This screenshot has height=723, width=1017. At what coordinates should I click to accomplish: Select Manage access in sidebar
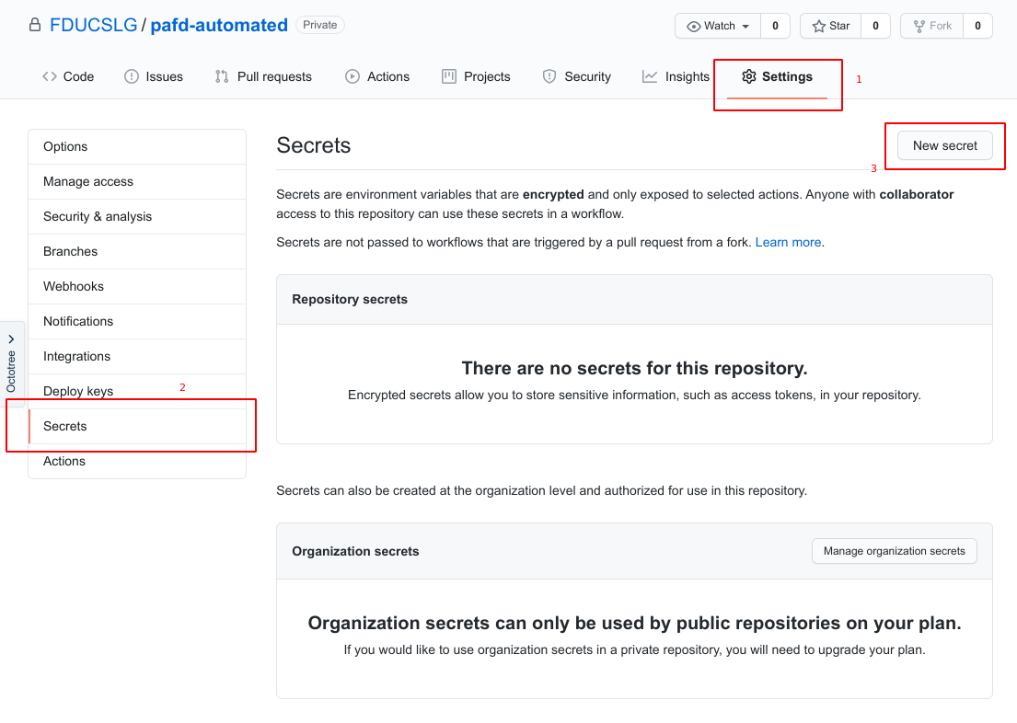[88, 181]
